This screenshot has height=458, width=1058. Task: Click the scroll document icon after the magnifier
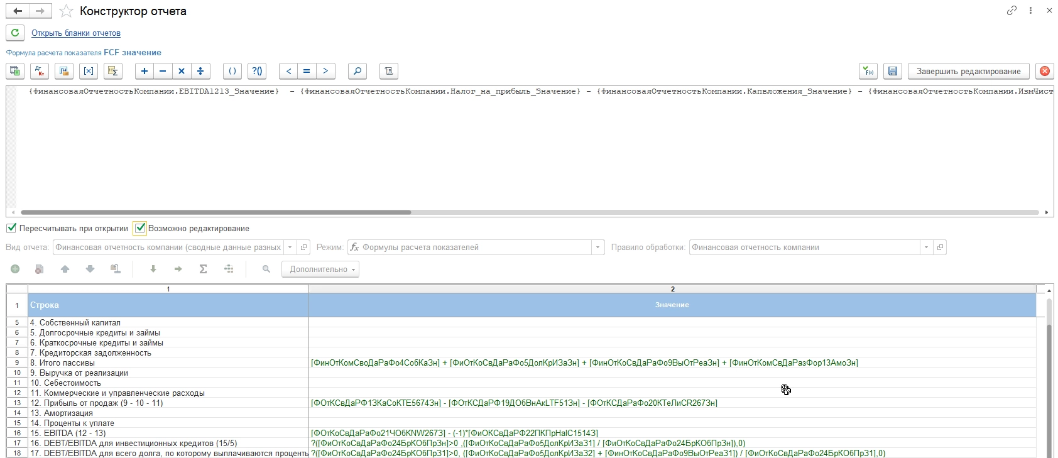(x=389, y=71)
